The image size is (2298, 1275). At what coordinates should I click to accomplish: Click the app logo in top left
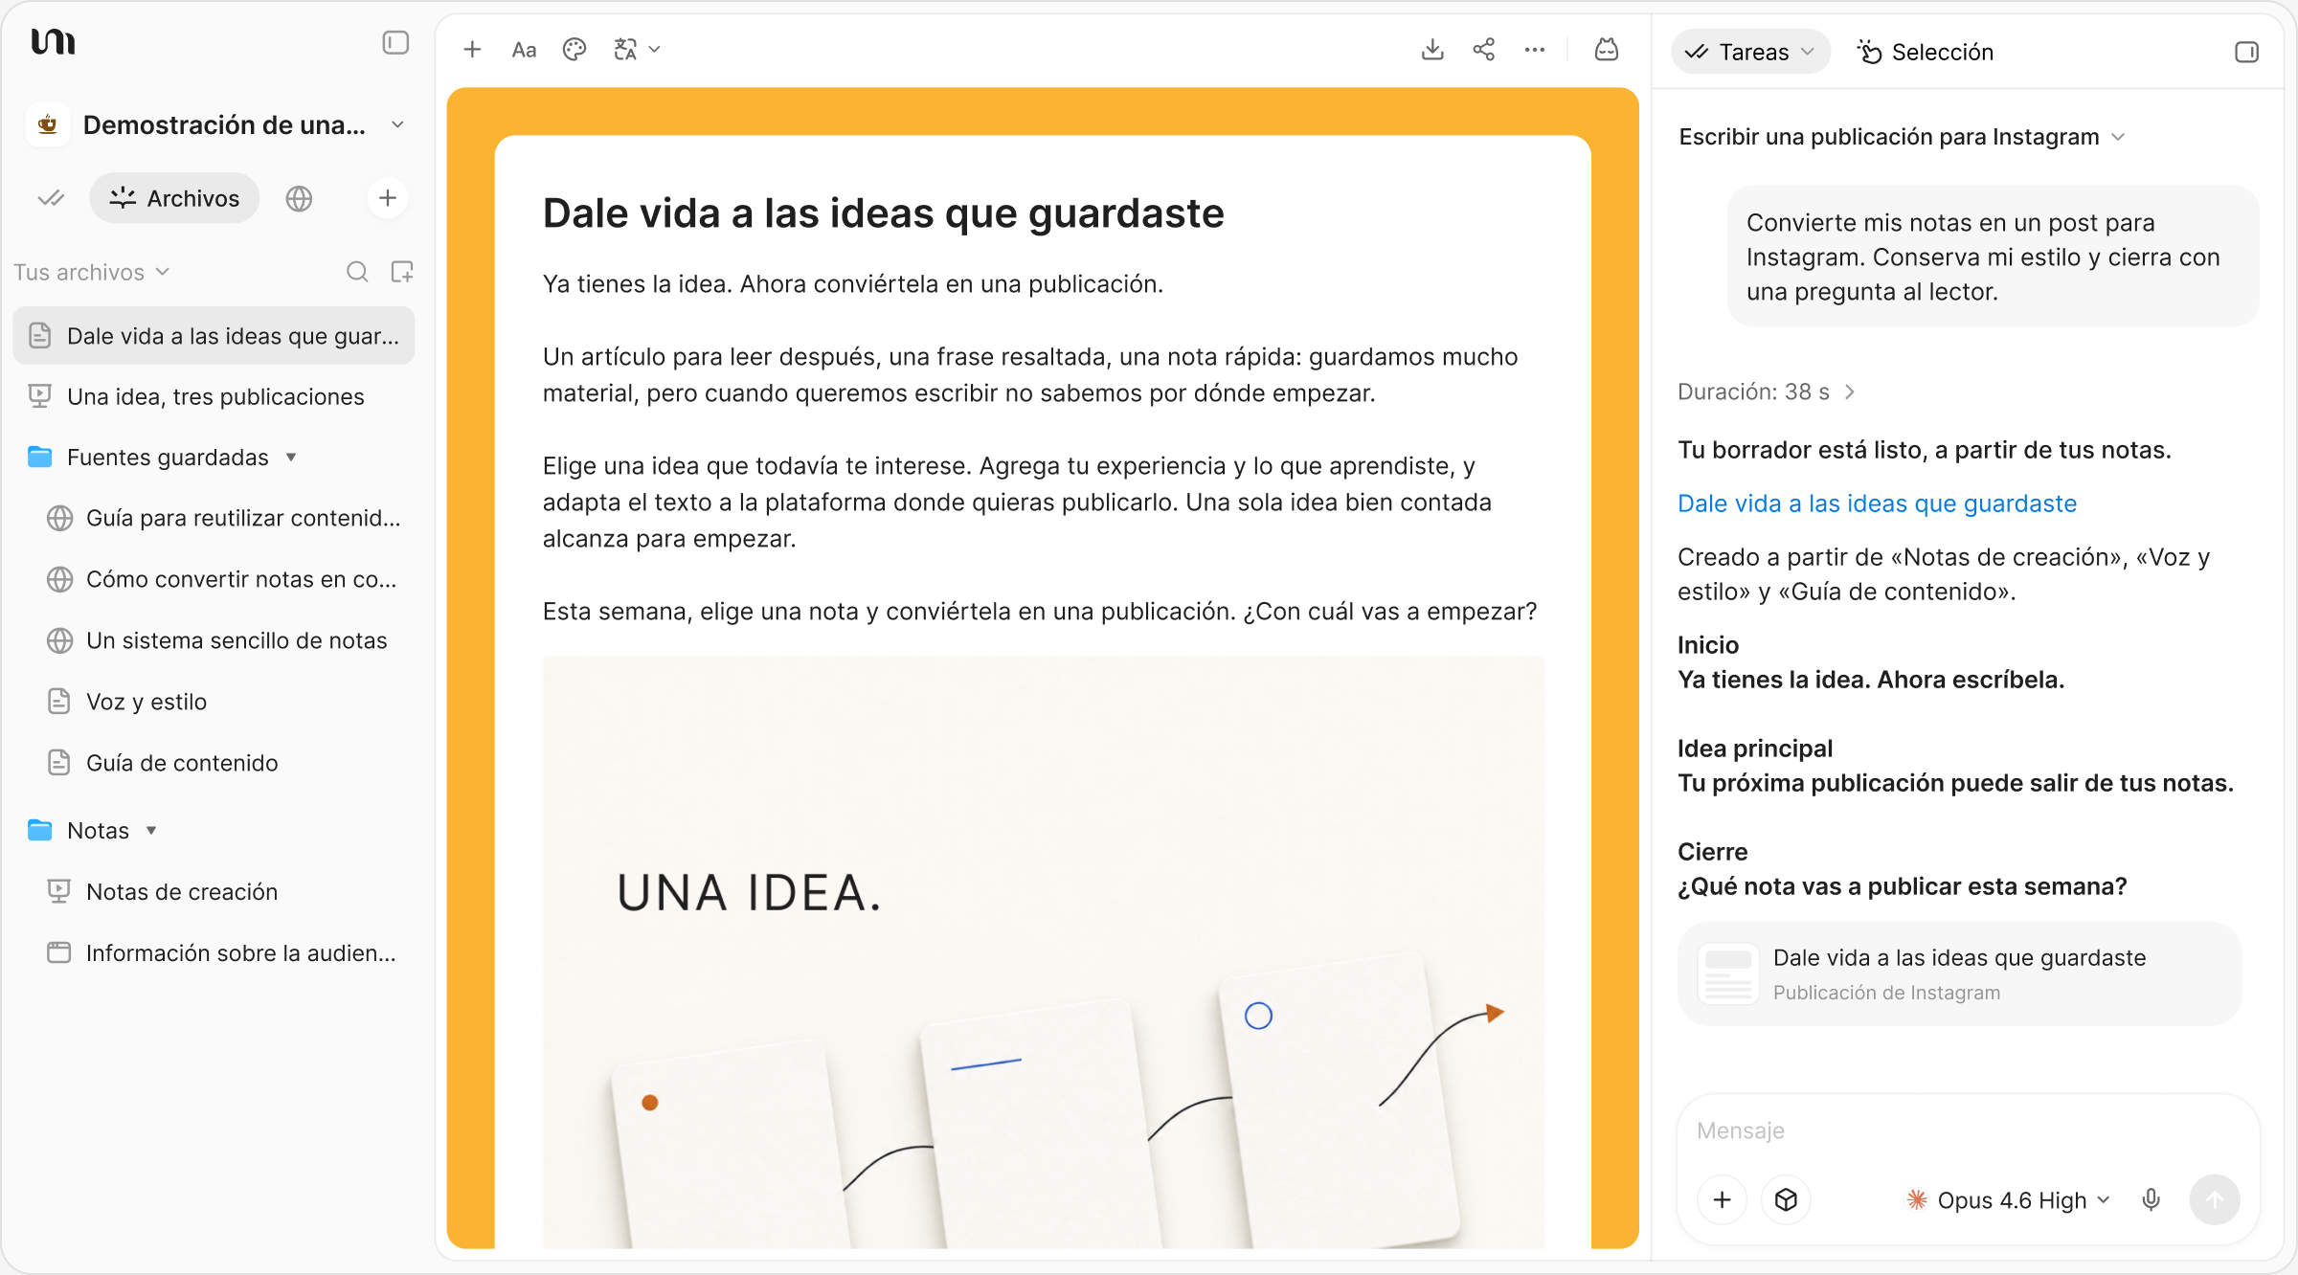[53, 42]
